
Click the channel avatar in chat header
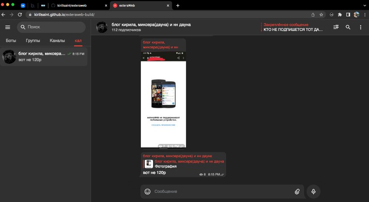click(102, 28)
